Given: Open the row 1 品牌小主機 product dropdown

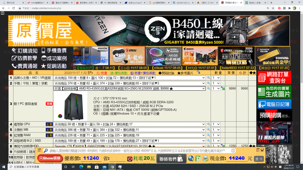Looking at the screenshot, I should point(129,78).
